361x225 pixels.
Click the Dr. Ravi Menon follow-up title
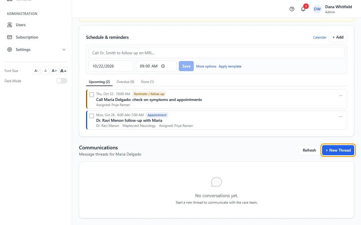tap(129, 120)
